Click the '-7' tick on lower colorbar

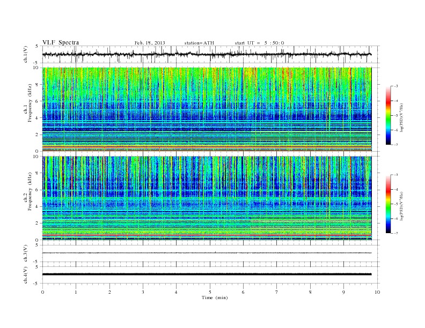(395, 233)
